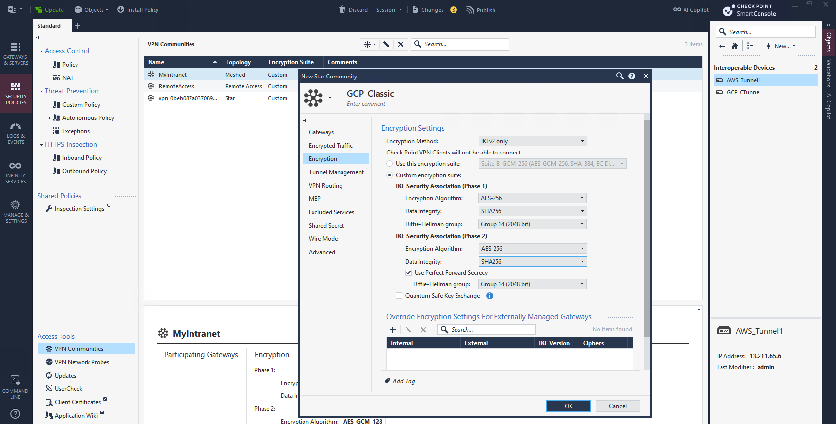Open Logs & Events view

point(16,133)
